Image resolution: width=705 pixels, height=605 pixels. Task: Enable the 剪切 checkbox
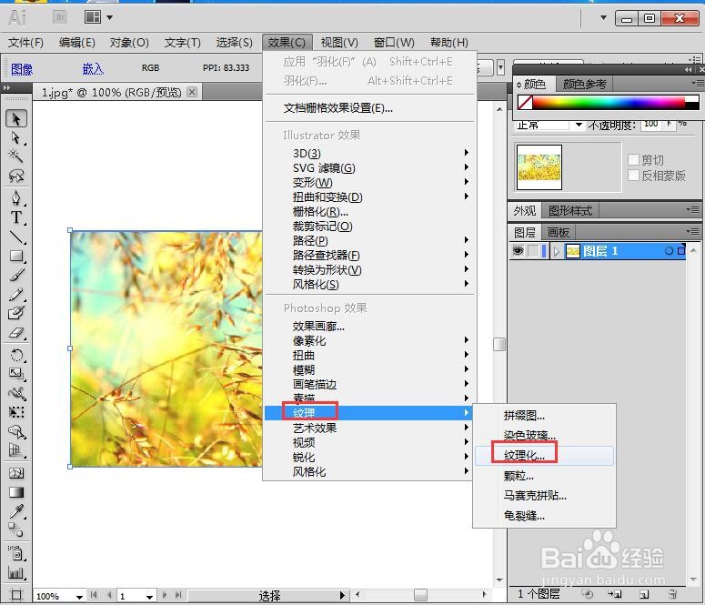(x=633, y=160)
